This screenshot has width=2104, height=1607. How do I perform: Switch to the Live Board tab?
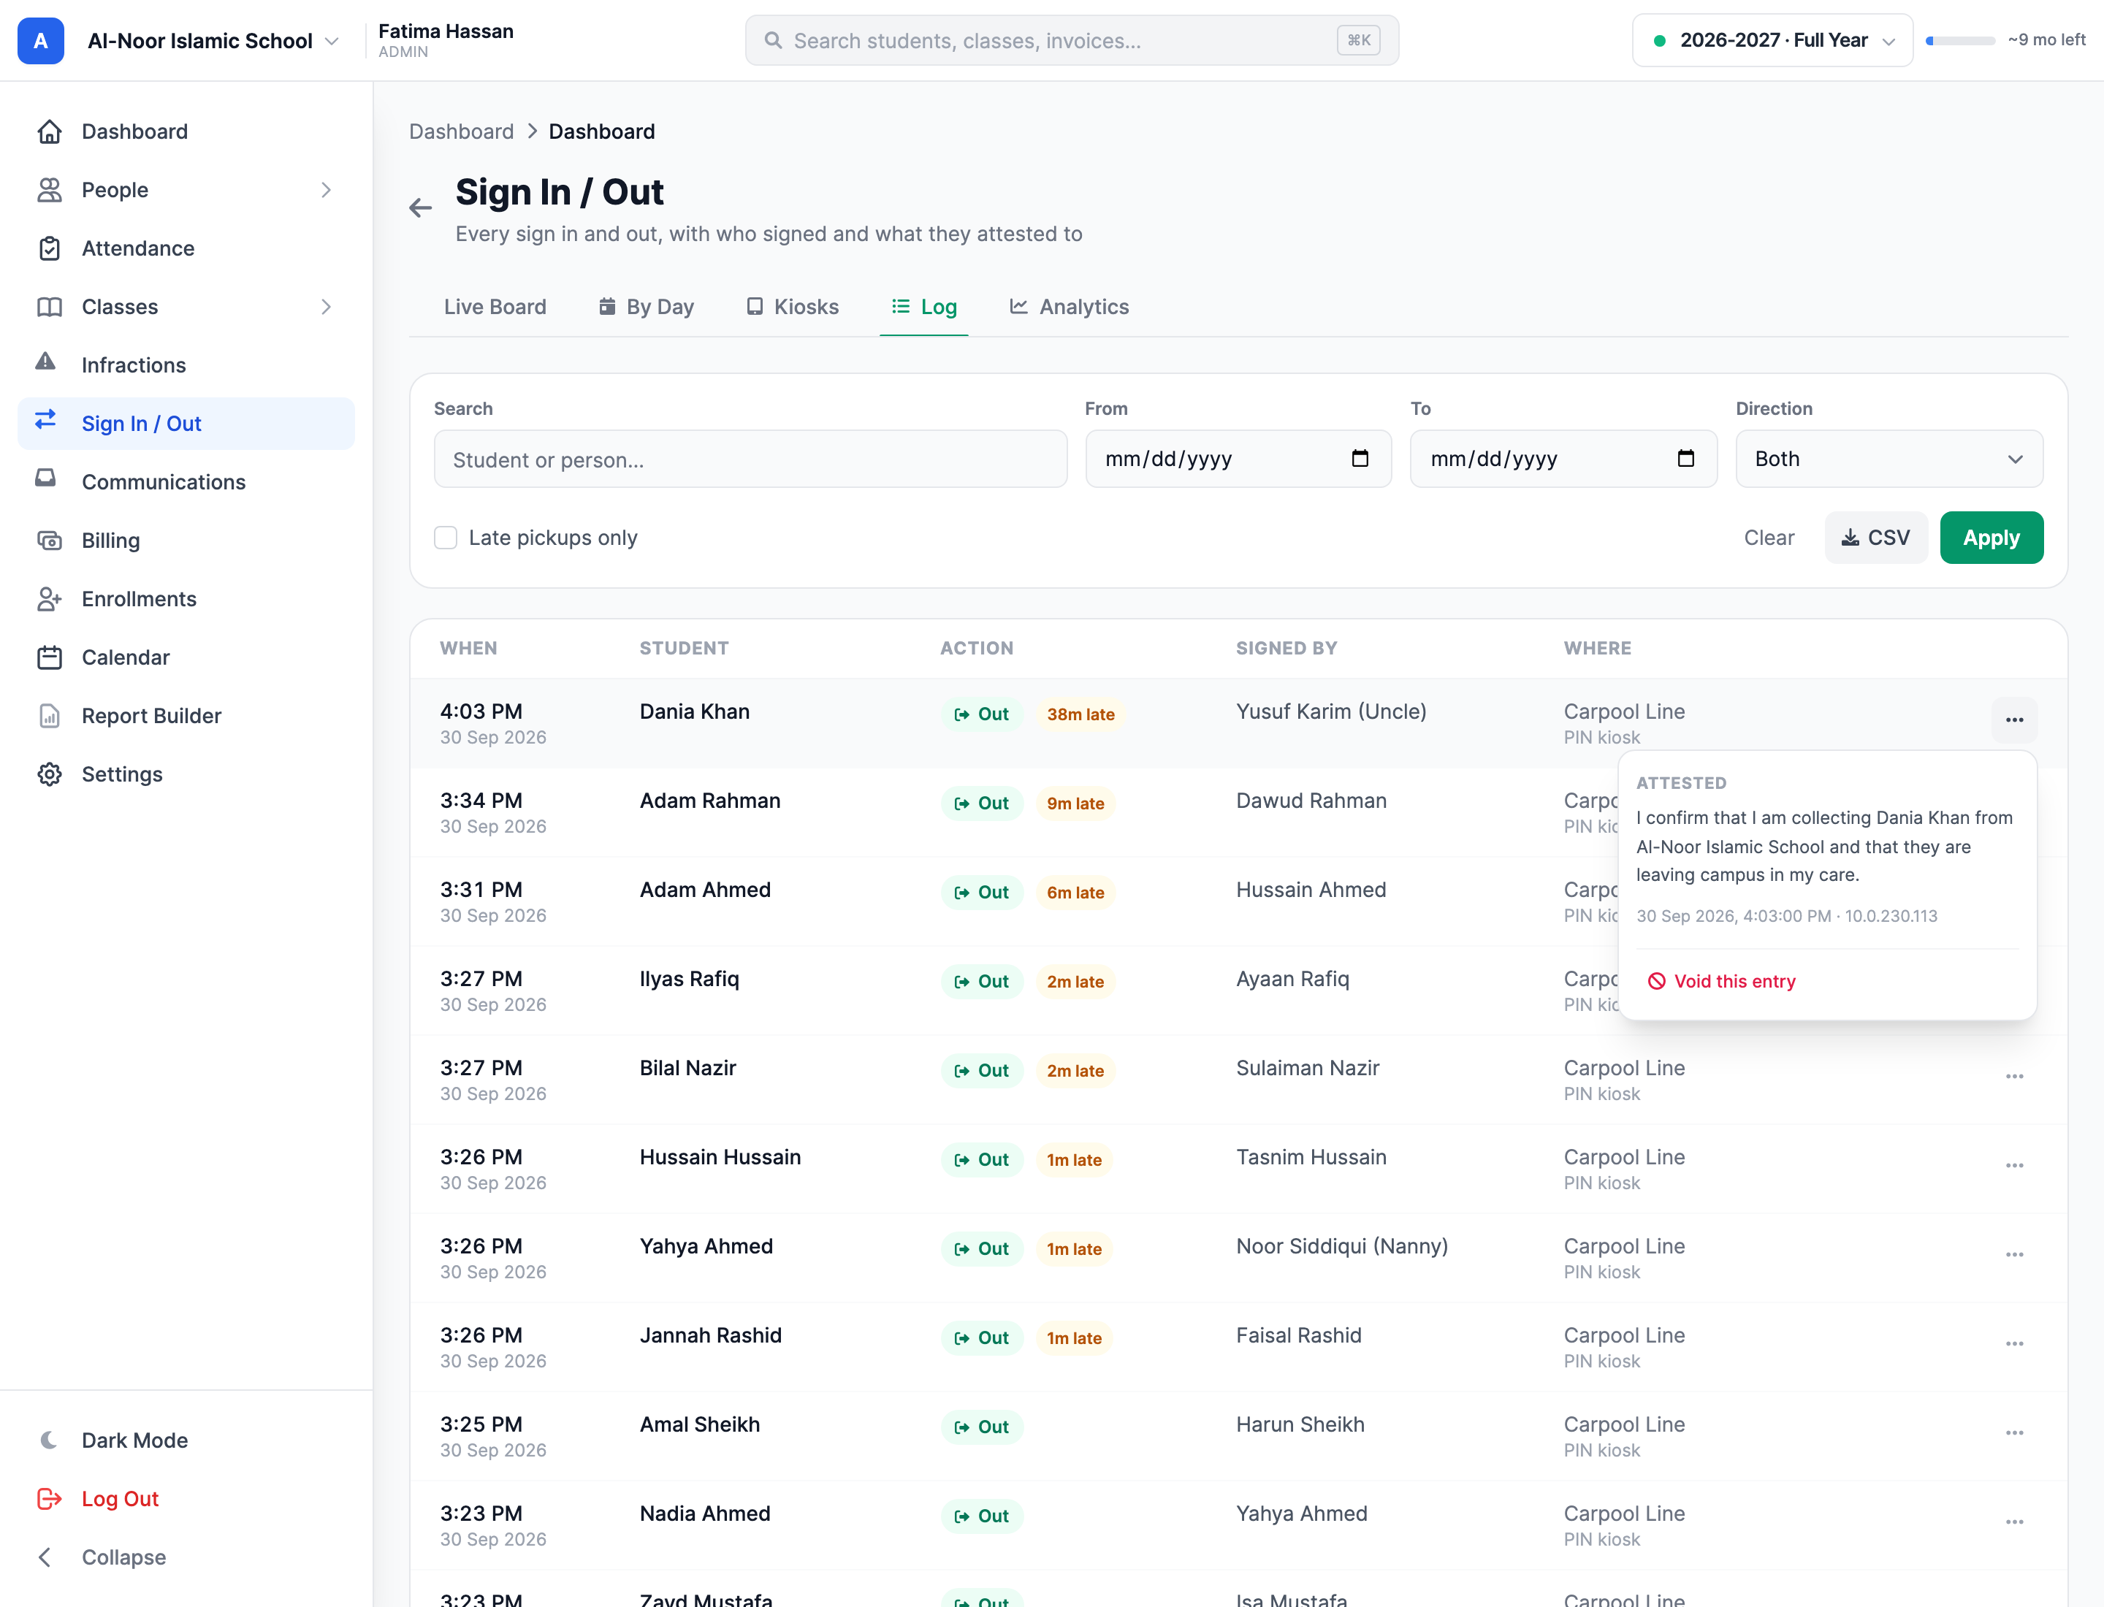[495, 307]
